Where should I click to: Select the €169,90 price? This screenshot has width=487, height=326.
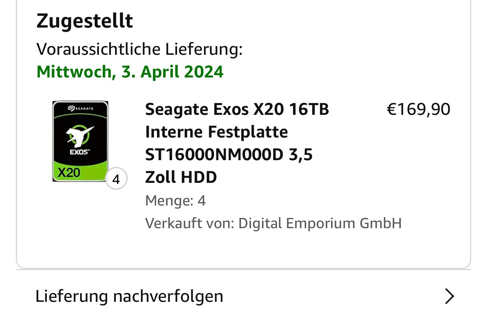419,109
